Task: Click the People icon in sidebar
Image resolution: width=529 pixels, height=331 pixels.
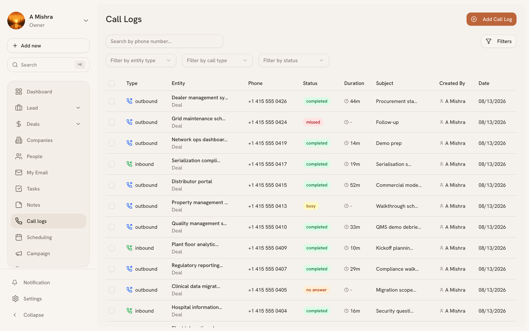Action: click(x=19, y=157)
